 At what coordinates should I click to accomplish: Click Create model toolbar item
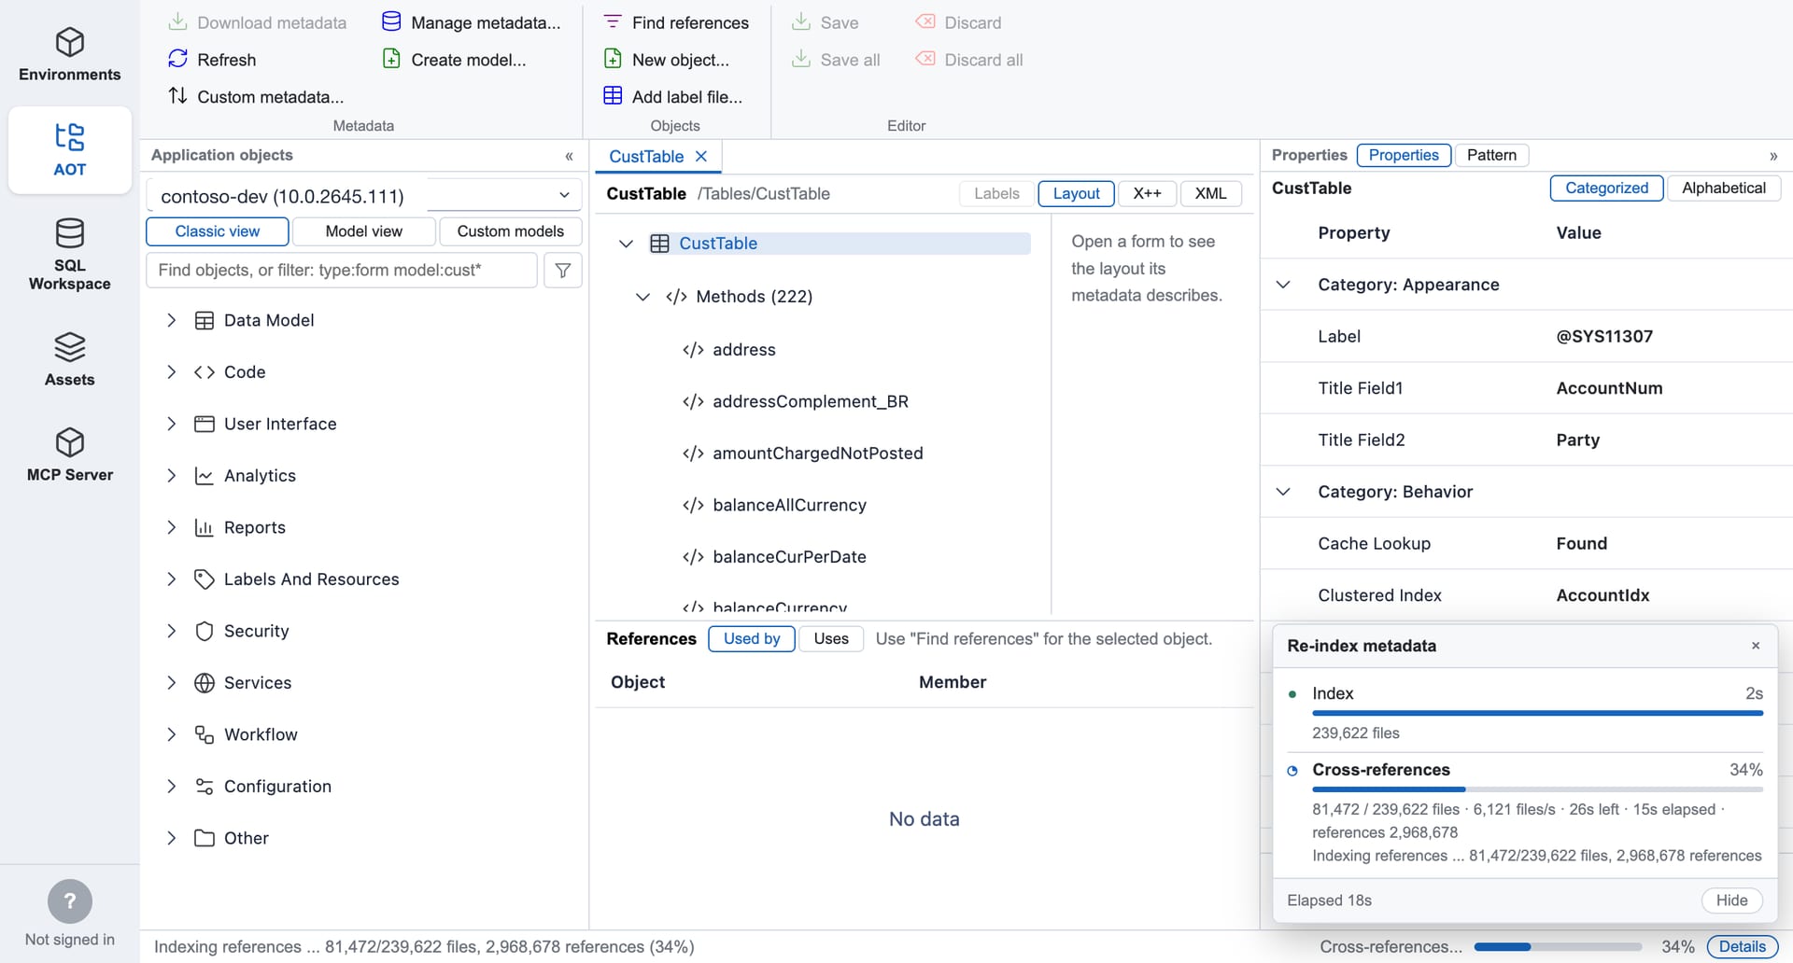455,60
